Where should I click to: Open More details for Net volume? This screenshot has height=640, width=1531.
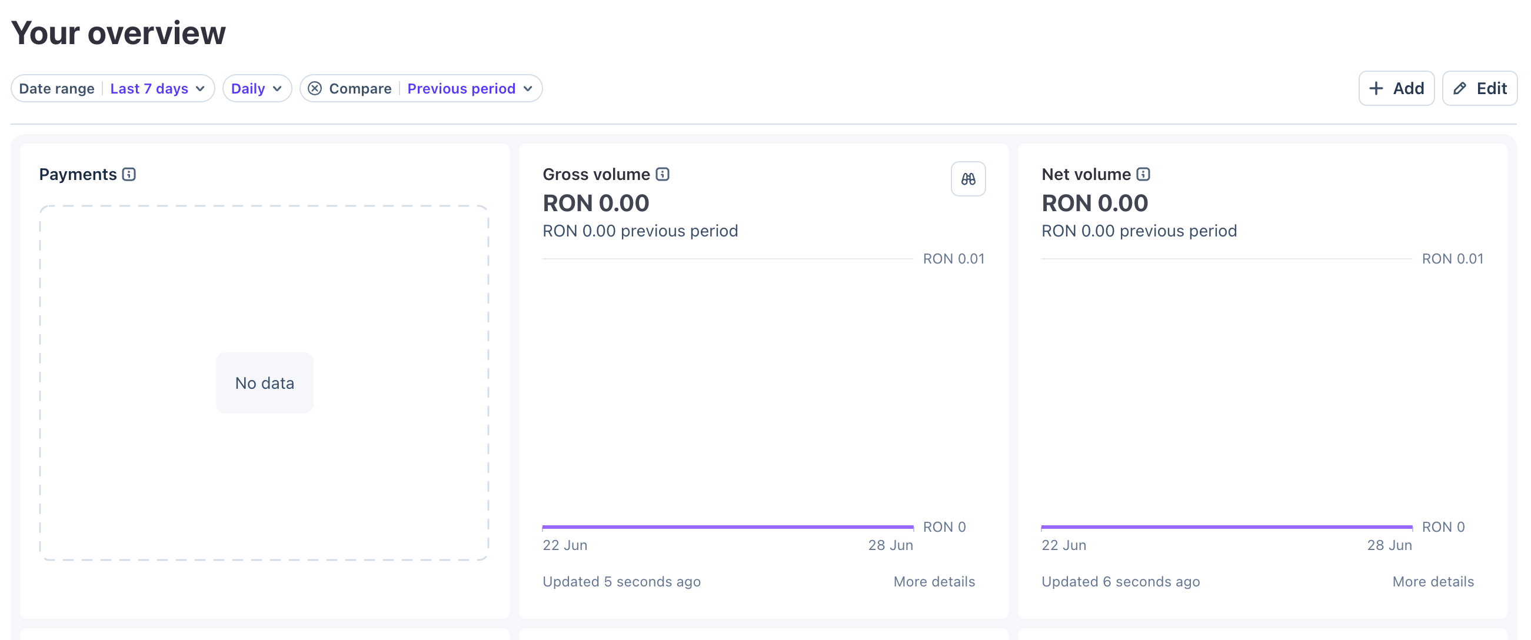pos(1433,581)
